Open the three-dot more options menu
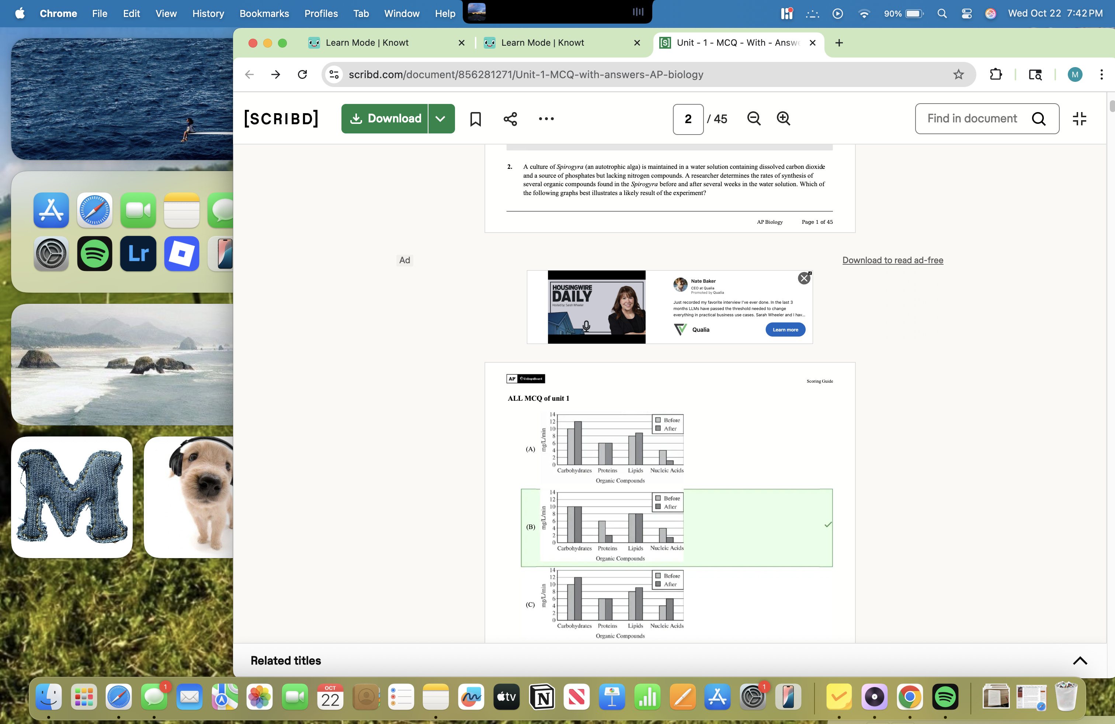This screenshot has height=724, width=1115. (x=546, y=119)
